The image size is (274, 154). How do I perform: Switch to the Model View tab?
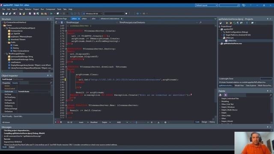coord(239,86)
